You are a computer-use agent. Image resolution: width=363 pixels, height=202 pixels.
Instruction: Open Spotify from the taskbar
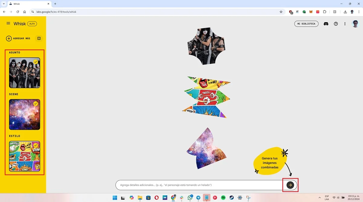point(224,197)
